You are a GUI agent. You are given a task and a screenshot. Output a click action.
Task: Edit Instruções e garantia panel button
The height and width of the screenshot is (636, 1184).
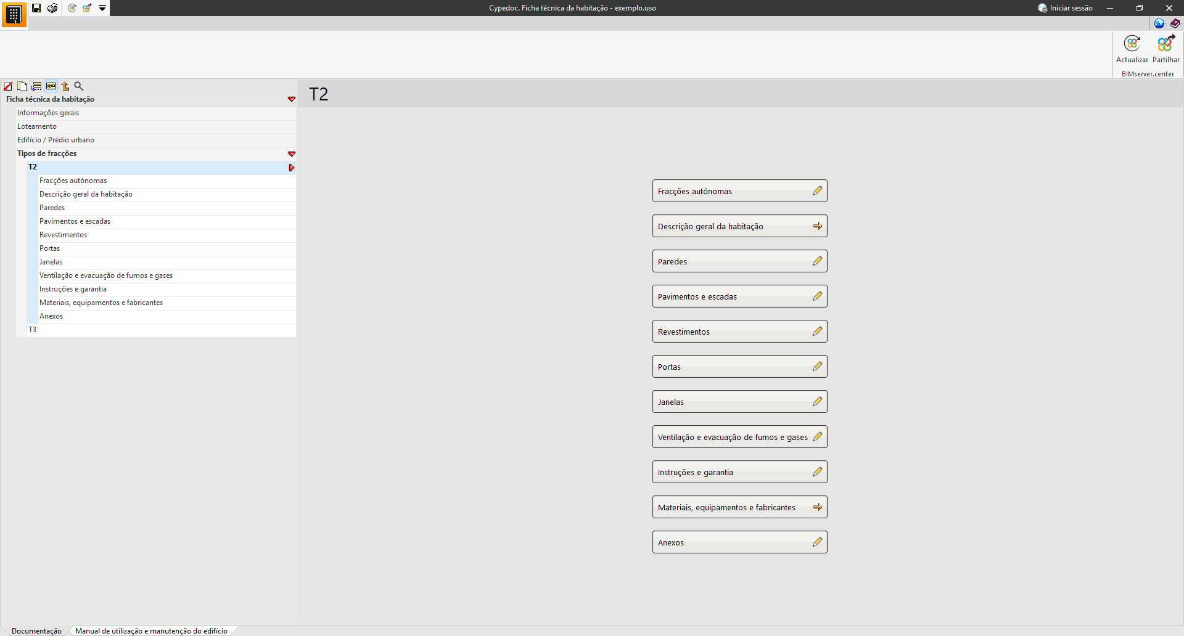[x=740, y=472]
